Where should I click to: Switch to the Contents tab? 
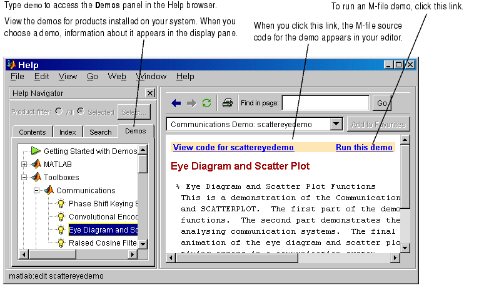[x=33, y=132]
